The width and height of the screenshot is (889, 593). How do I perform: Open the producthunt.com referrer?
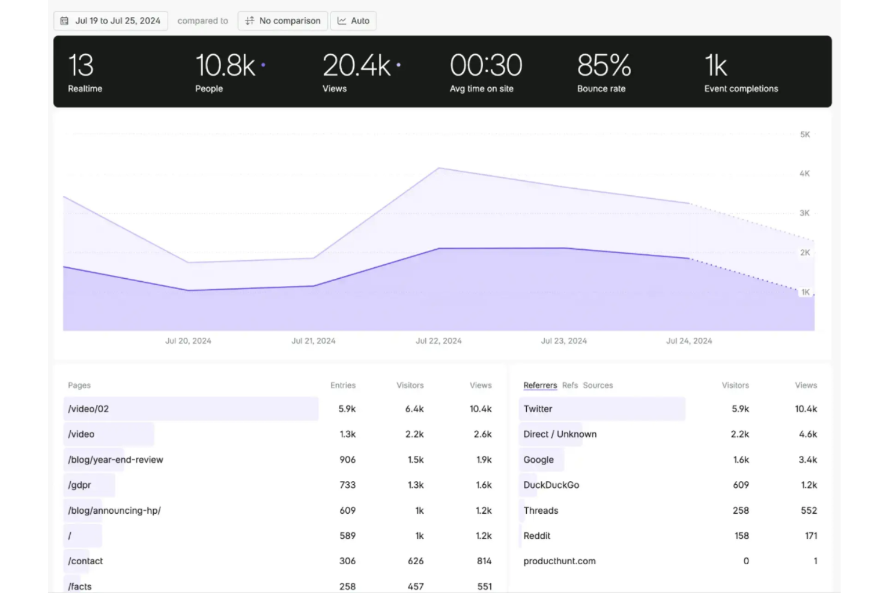coord(559,561)
